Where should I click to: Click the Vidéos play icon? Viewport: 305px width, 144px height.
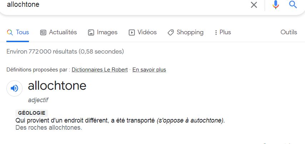click(132, 33)
